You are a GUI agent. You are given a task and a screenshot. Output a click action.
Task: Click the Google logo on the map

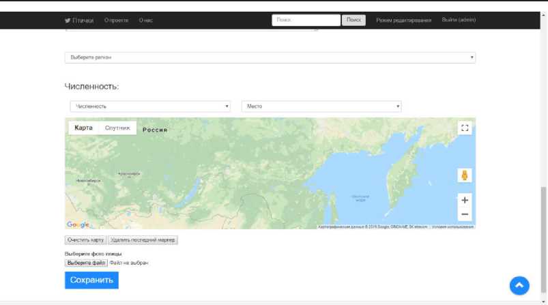coord(78,224)
